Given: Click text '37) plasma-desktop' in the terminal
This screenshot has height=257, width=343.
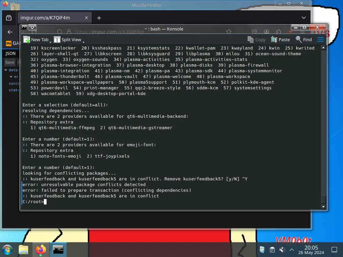Looking at the screenshot, I should 140,65.
